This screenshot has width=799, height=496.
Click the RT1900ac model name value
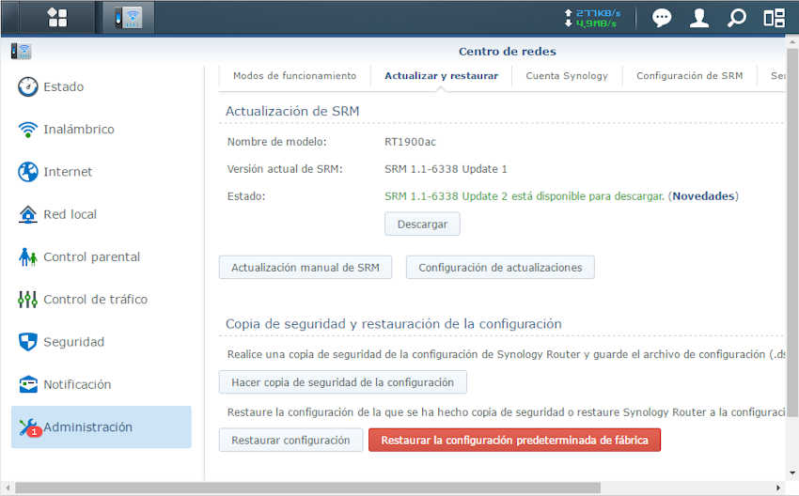click(x=410, y=142)
